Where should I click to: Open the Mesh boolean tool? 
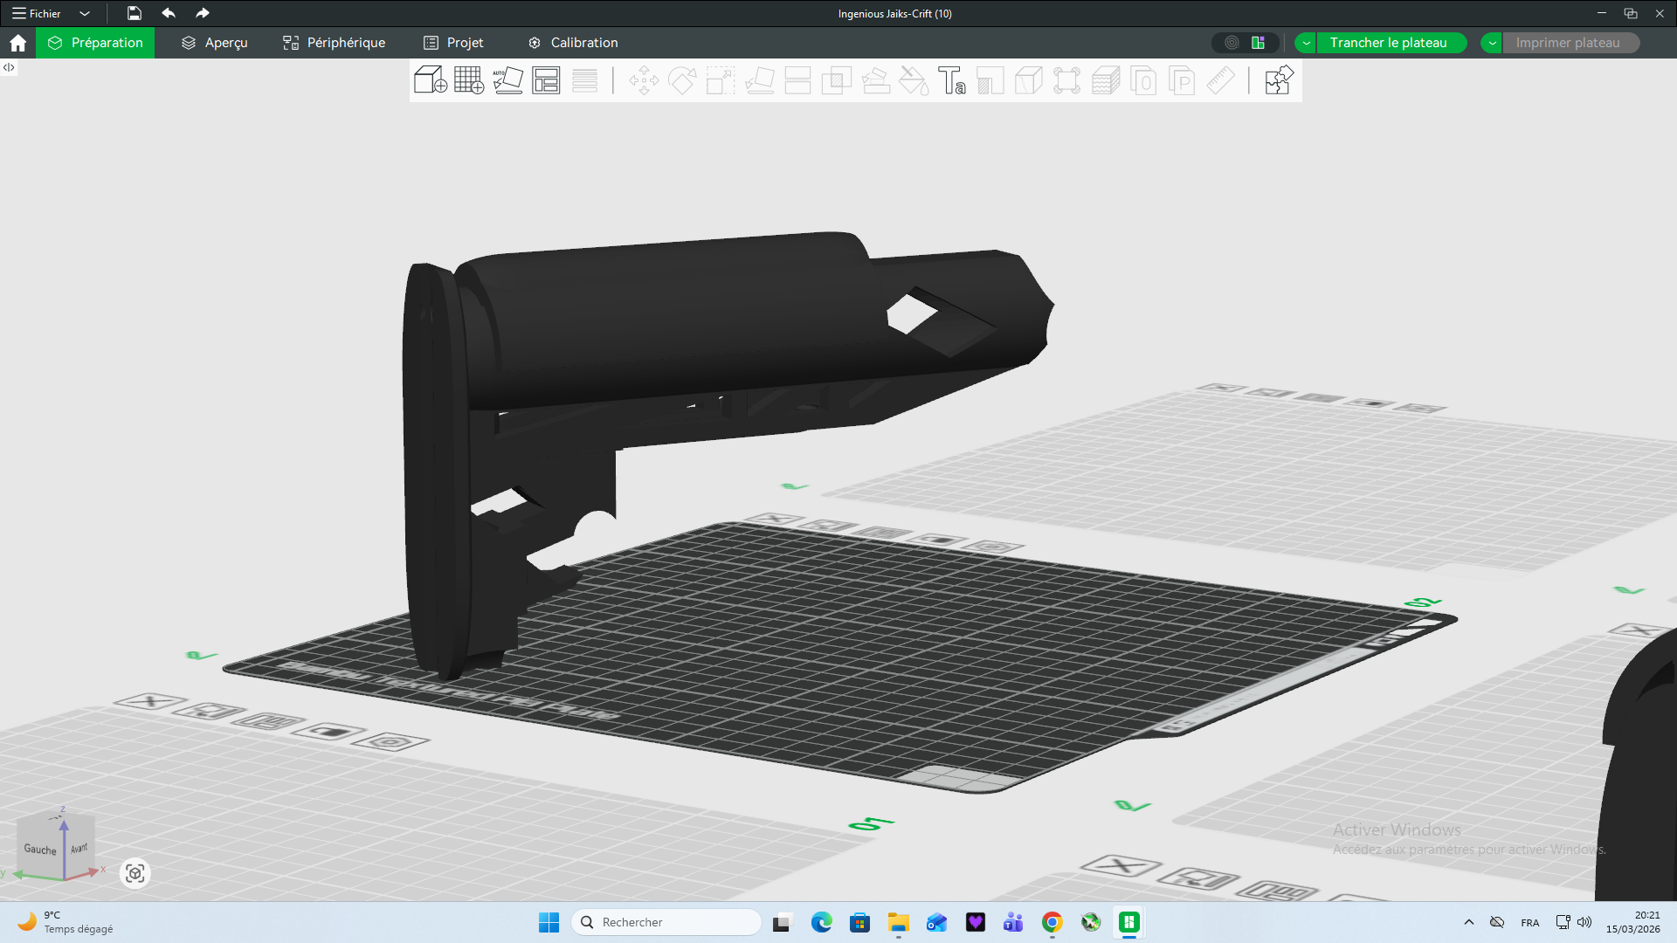[836, 80]
